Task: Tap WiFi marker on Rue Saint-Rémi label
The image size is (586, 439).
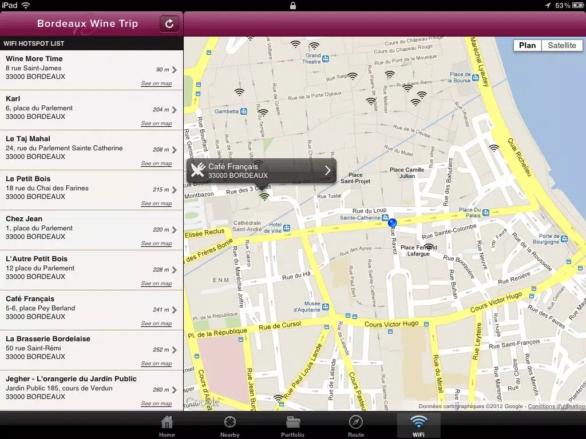Action: (407, 87)
